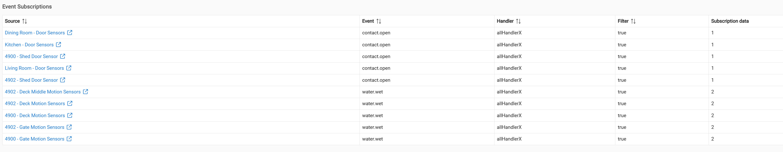Open the 4900 - Deck Motion Sensors link
Image resolution: width=783 pixels, height=152 pixels.
[x=35, y=115]
